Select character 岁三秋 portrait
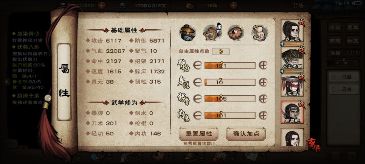Viewport: 365px width, 164px height. (x=292, y=31)
